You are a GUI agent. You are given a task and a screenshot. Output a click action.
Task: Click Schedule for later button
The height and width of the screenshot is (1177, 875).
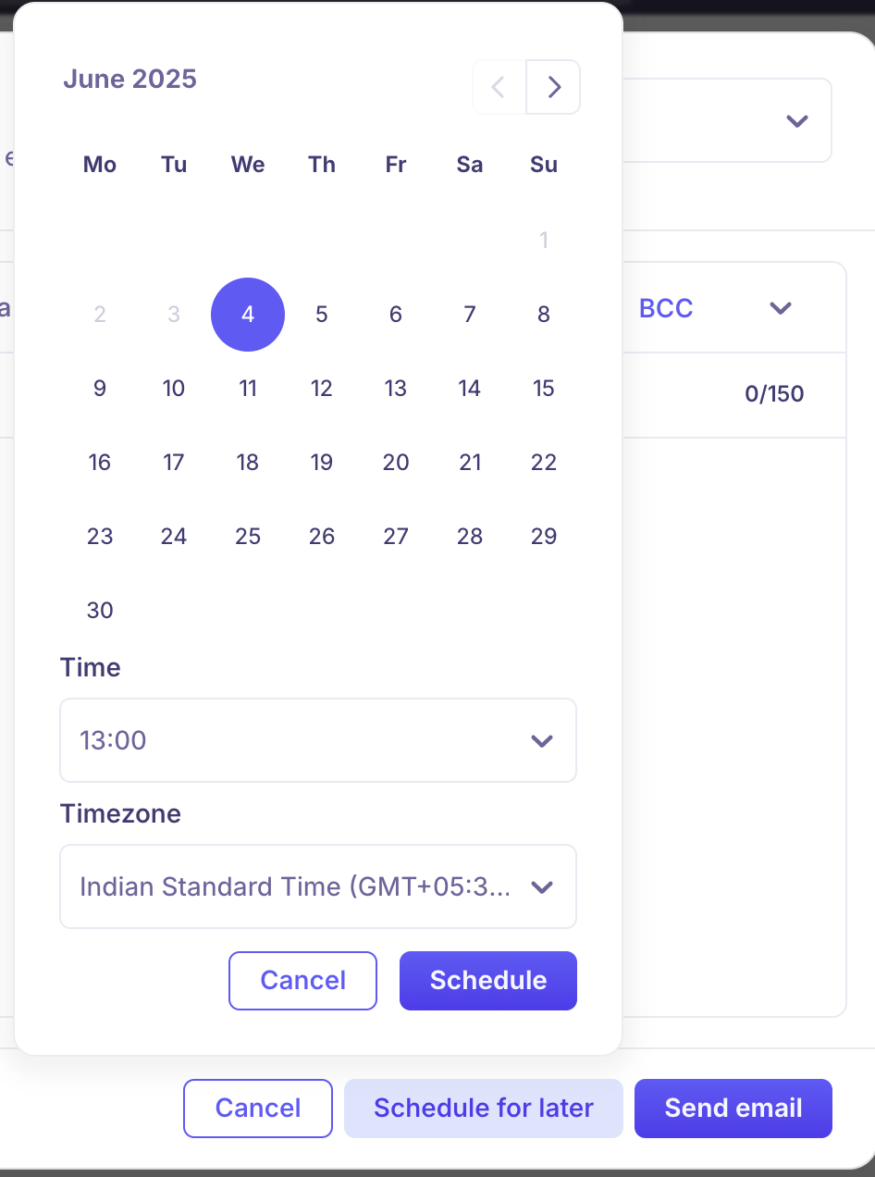(x=483, y=1109)
